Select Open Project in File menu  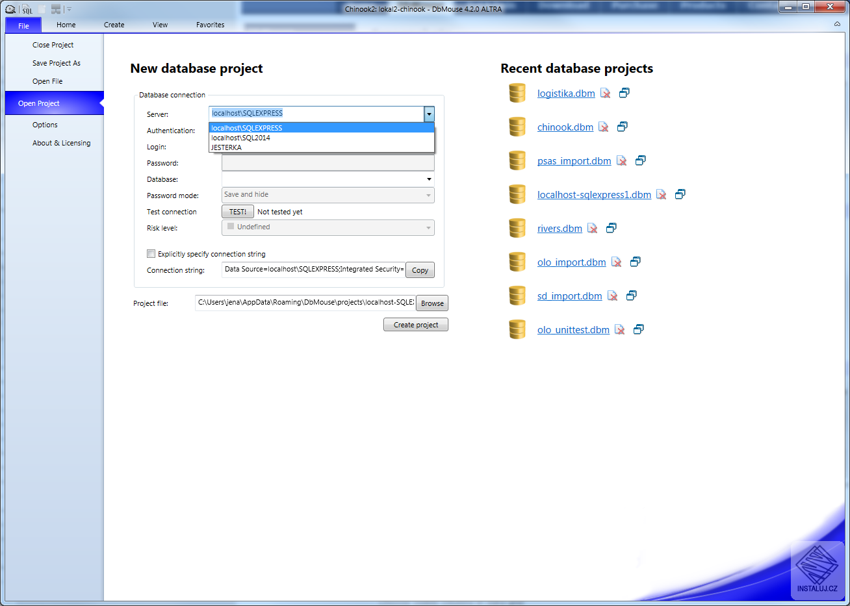click(55, 103)
